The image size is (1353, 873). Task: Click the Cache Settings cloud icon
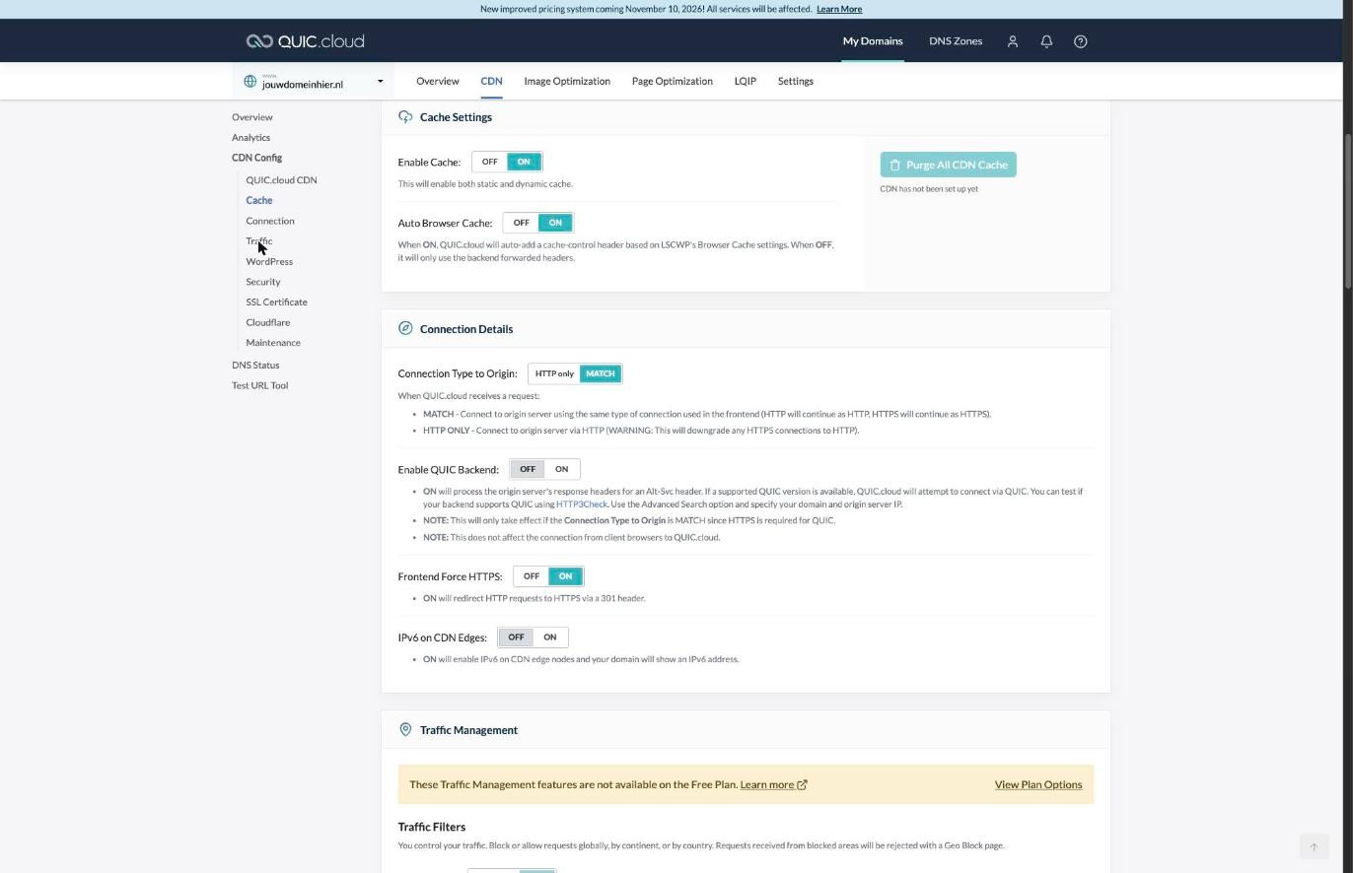[405, 117]
